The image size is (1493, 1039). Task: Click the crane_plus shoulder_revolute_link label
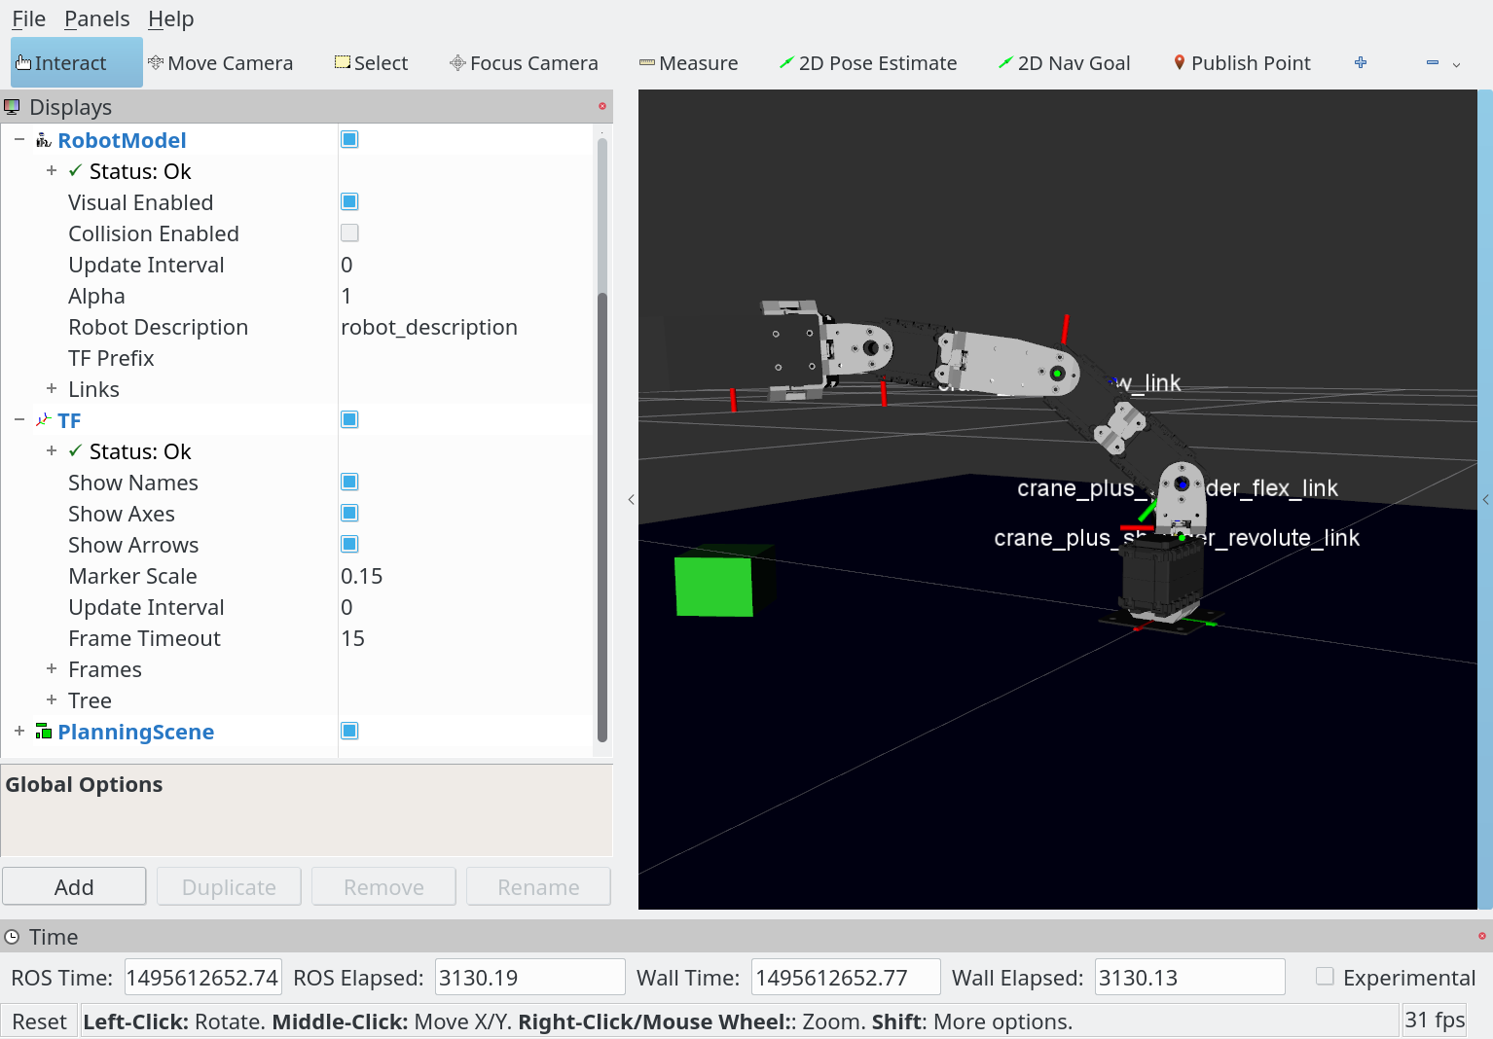[1177, 538]
